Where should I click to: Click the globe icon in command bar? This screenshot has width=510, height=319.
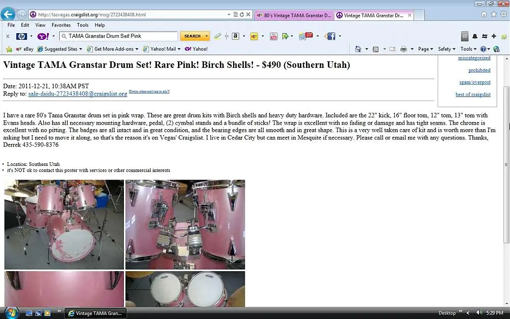(496, 49)
